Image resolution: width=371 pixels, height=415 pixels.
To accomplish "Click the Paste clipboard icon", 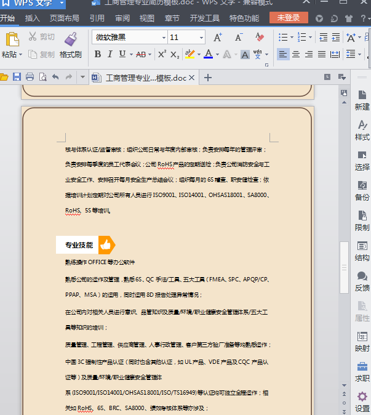I will click(x=12, y=39).
